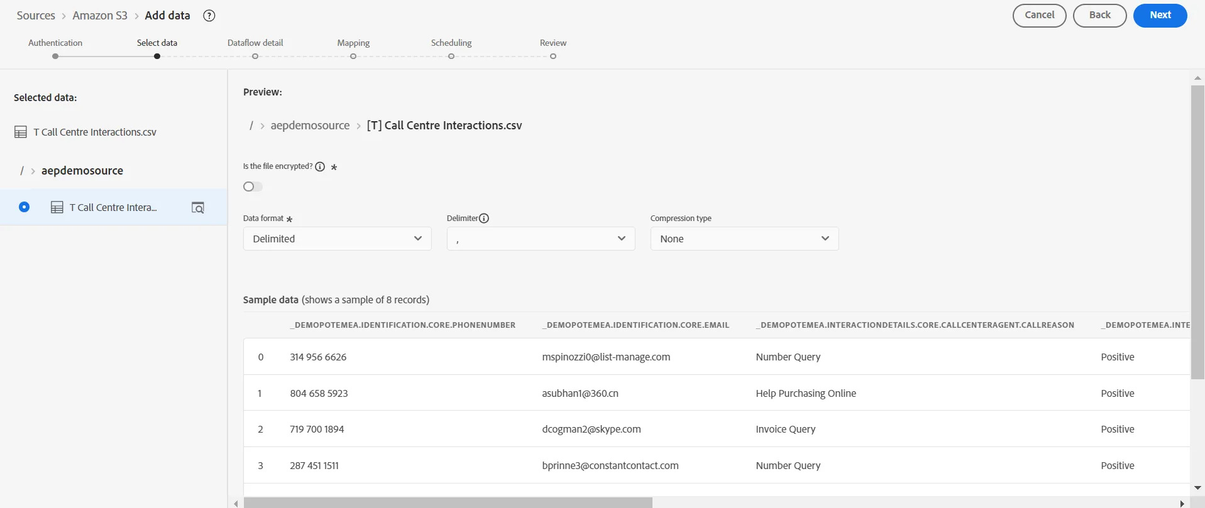Click scroll down arrow on vertical scrollbar
This screenshot has width=1205, height=508.
pos(1197,488)
